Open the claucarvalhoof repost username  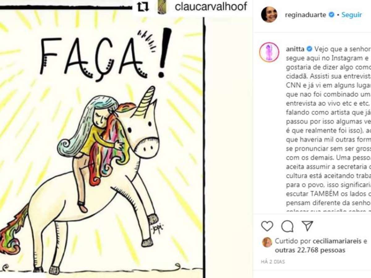tap(211, 7)
